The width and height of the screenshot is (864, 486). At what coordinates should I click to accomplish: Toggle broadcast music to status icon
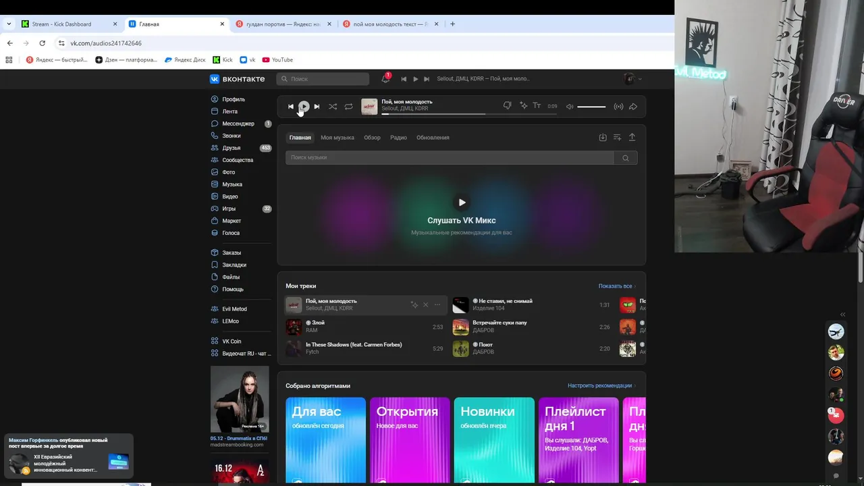click(x=618, y=107)
